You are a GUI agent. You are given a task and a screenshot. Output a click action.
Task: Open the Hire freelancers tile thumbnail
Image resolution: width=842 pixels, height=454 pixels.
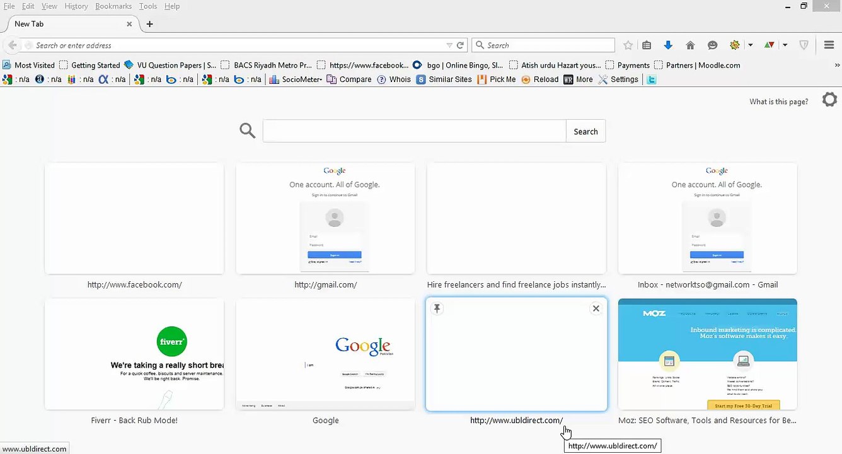click(516, 218)
